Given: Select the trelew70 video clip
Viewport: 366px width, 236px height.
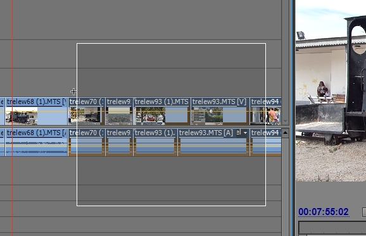Looking at the screenshot, I should point(86,111).
